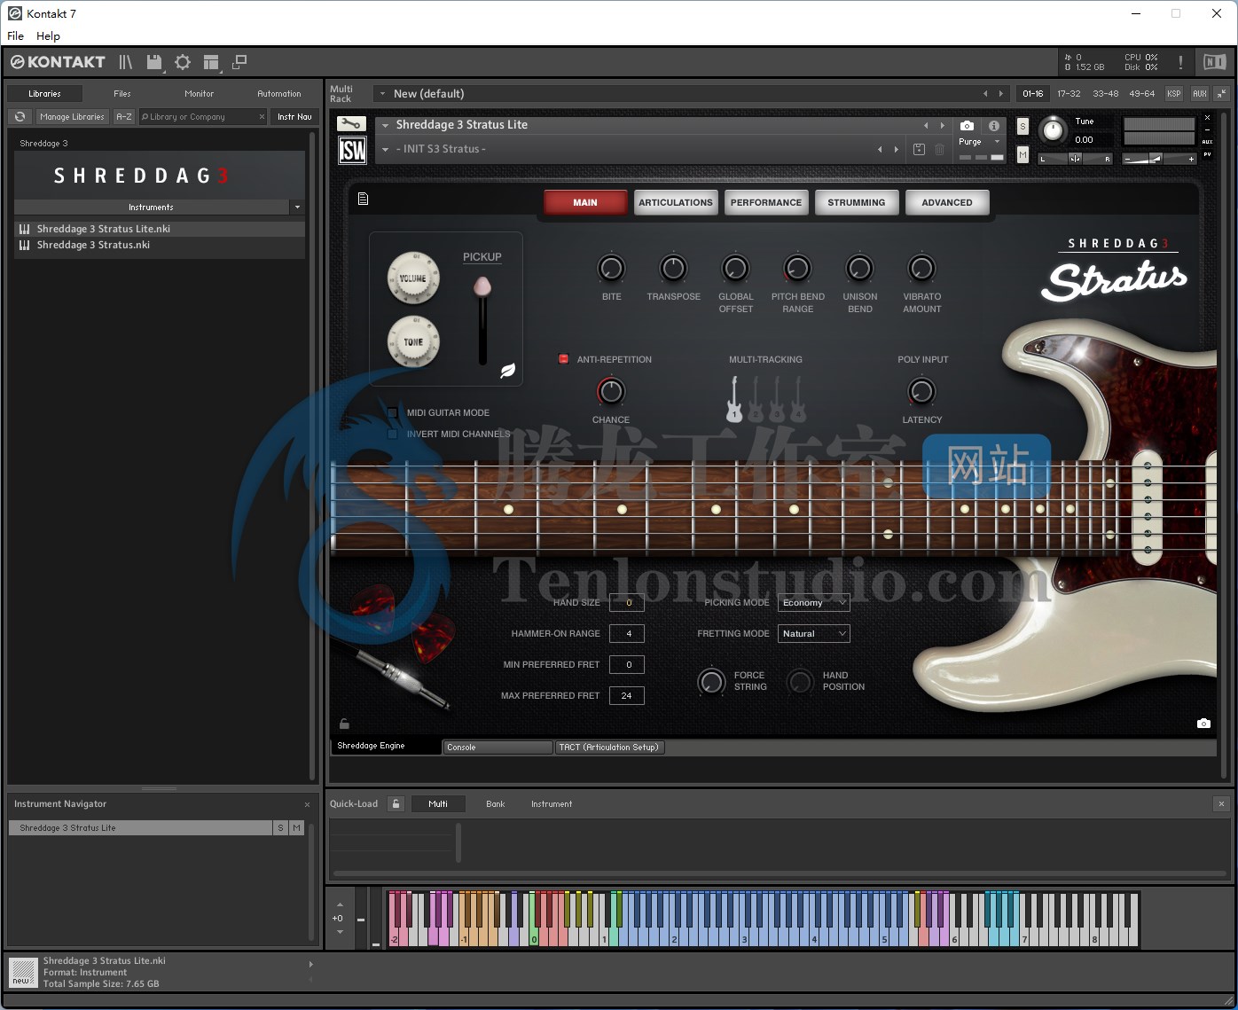The height and width of the screenshot is (1010, 1238).
Task: Solo the instrument with S button
Action: click(x=1023, y=126)
